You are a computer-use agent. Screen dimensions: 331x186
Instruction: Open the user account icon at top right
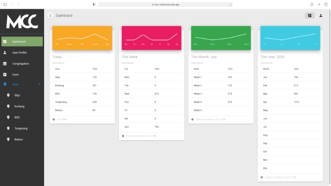(x=321, y=16)
